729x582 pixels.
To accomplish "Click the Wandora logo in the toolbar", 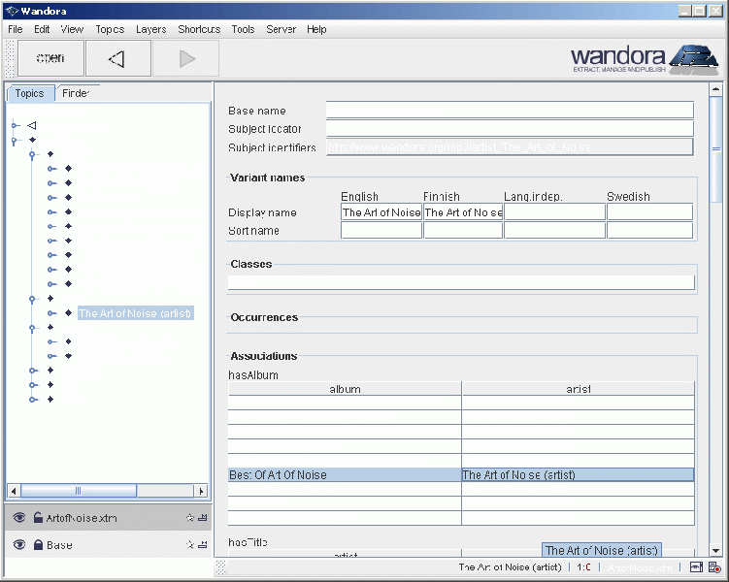I will click(642, 58).
